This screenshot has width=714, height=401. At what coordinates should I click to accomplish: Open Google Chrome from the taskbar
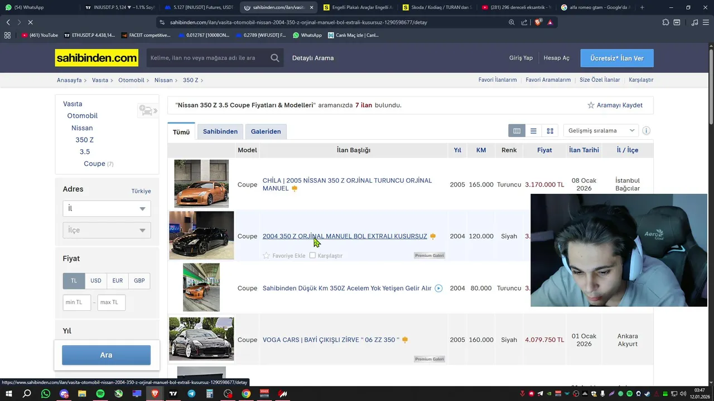[x=246, y=394]
